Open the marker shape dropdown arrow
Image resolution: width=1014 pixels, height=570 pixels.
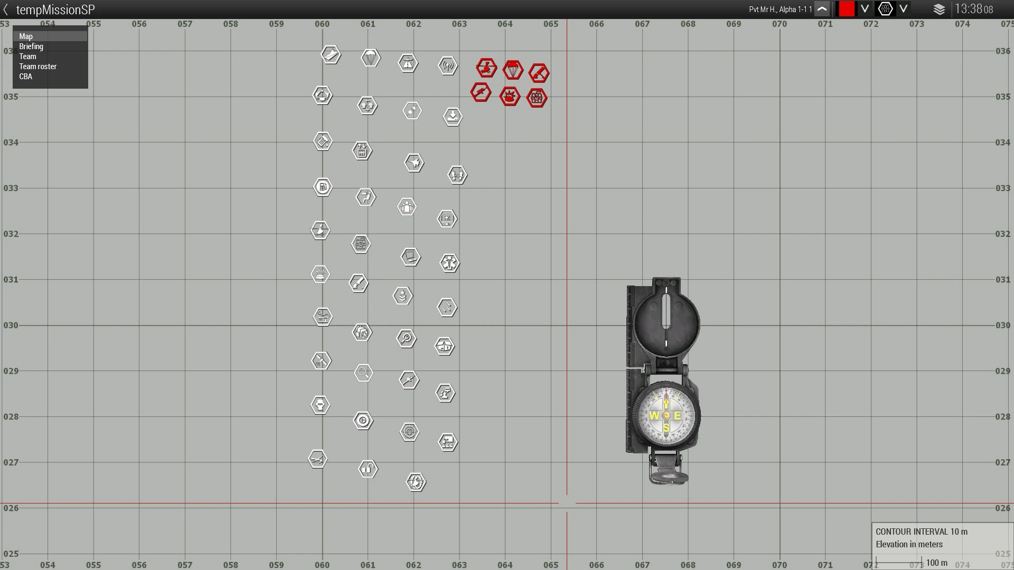904,9
